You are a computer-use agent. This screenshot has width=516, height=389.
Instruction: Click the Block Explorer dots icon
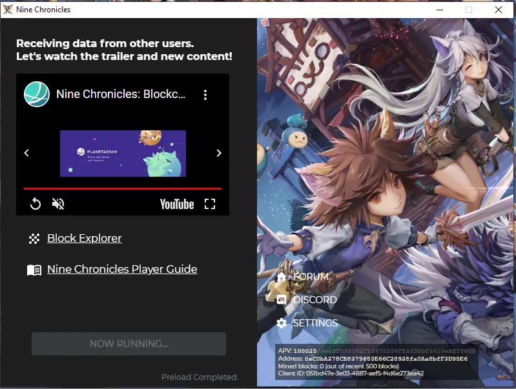[34, 239]
